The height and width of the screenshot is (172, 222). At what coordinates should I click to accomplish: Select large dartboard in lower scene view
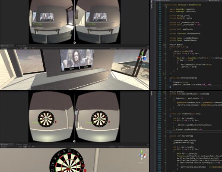click(x=67, y=160)
